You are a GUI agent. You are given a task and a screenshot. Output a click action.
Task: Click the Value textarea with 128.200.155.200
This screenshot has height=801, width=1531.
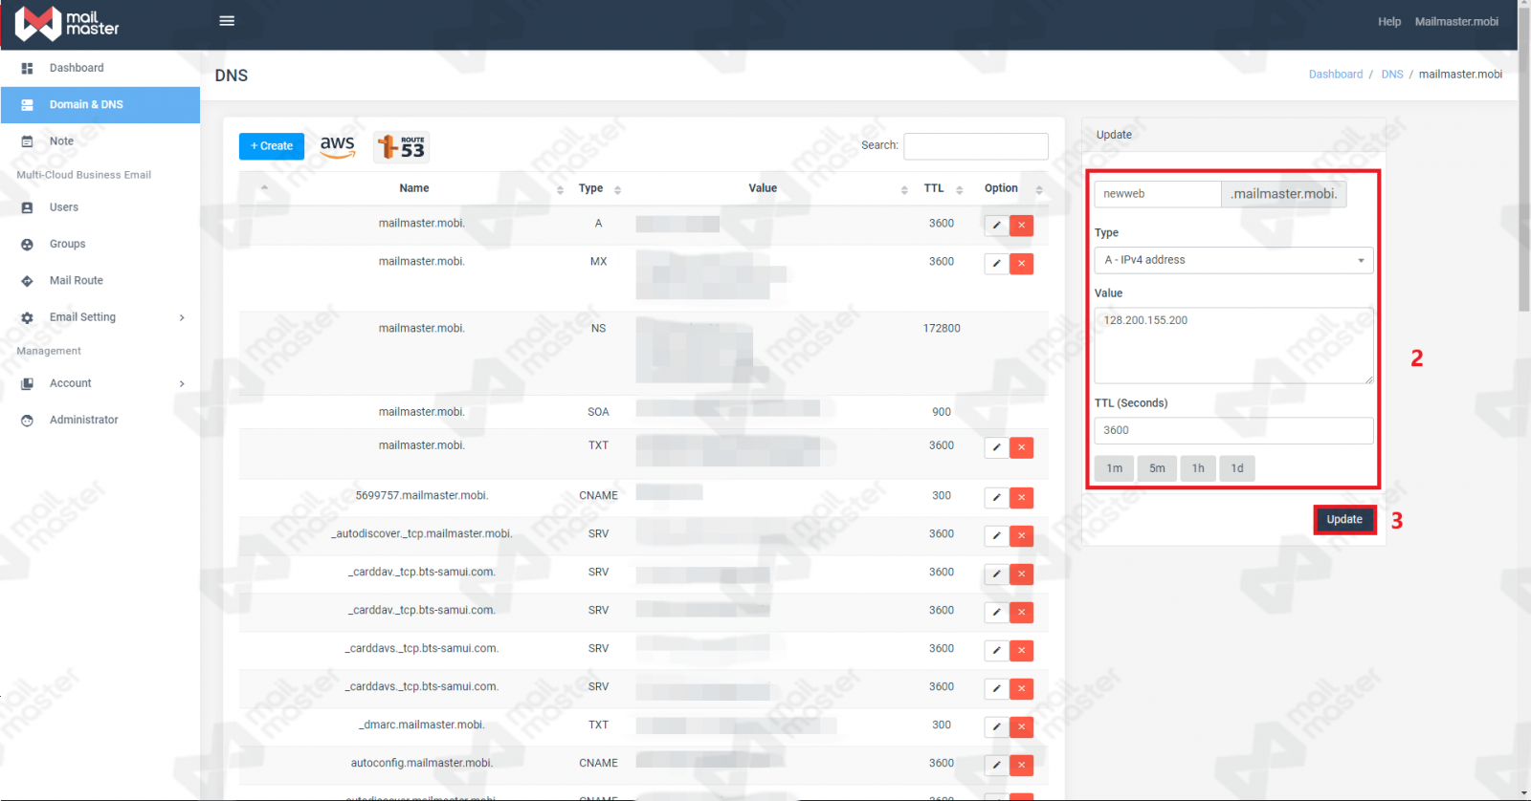[1233, 345]
